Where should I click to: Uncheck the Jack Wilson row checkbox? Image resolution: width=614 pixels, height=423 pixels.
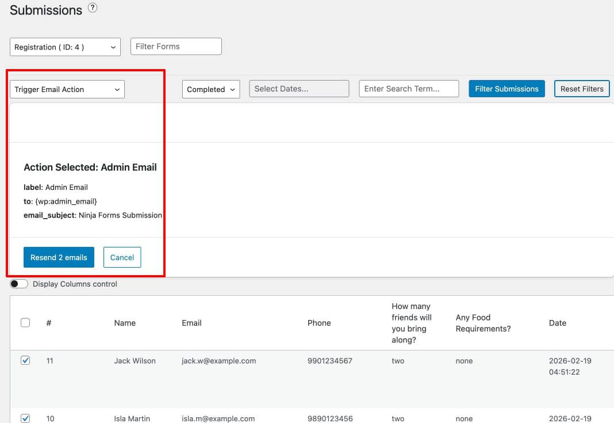25,360
